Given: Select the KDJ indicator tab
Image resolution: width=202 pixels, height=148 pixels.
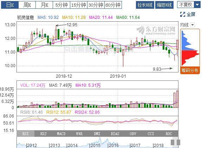Looking at the screenshot, I should click(x=44, y=134).
